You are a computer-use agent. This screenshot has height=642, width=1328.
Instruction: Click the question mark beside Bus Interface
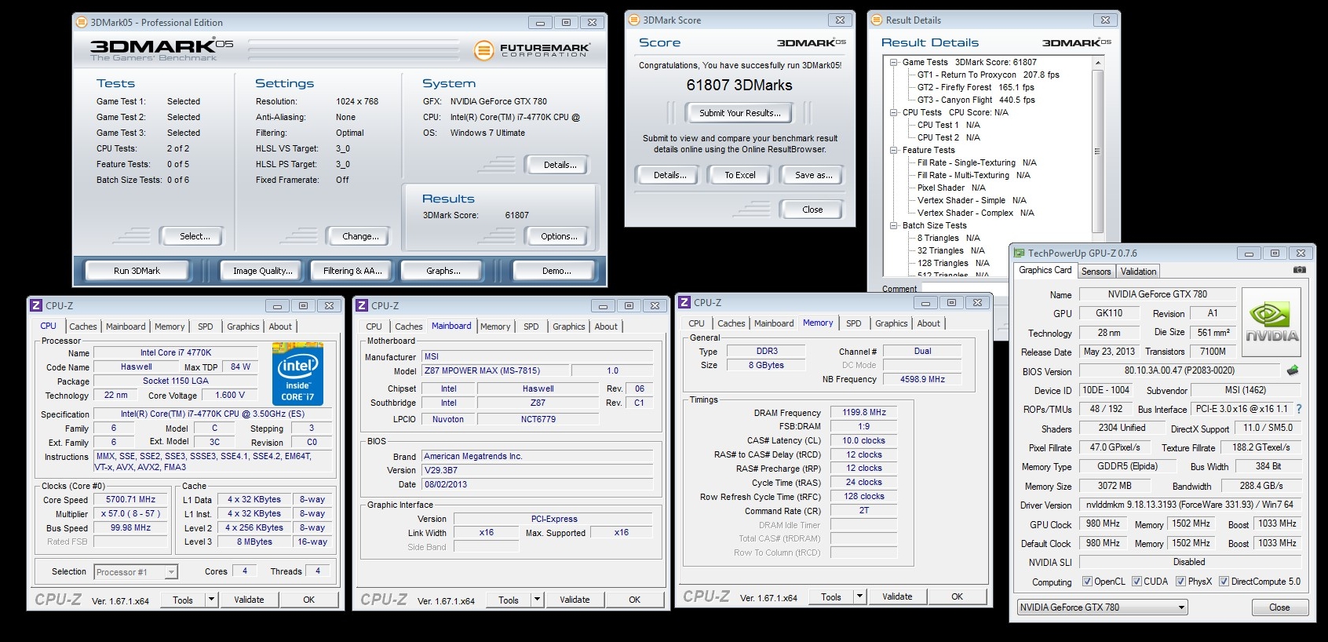pyautogui.click(x=1299, y=409)
